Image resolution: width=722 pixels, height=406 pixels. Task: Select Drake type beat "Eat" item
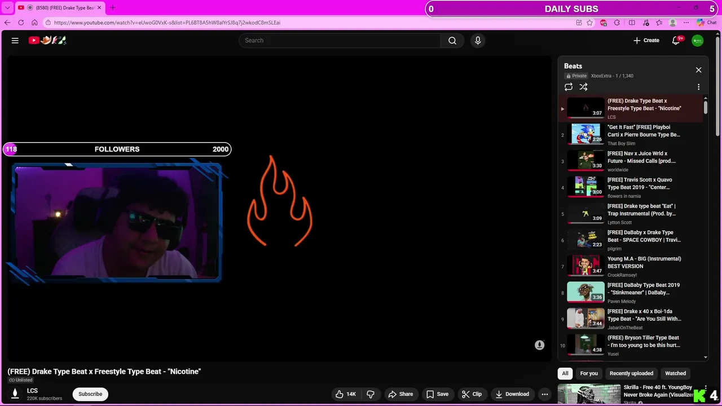click(x=631, y=214)
